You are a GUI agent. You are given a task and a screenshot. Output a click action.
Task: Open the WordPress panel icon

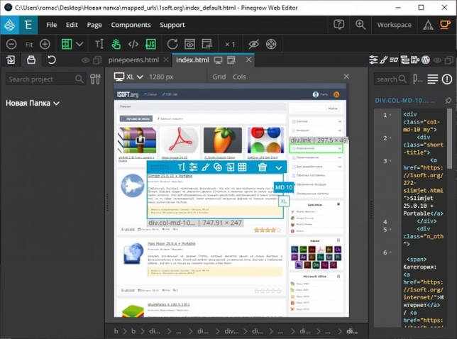(426, 60)
